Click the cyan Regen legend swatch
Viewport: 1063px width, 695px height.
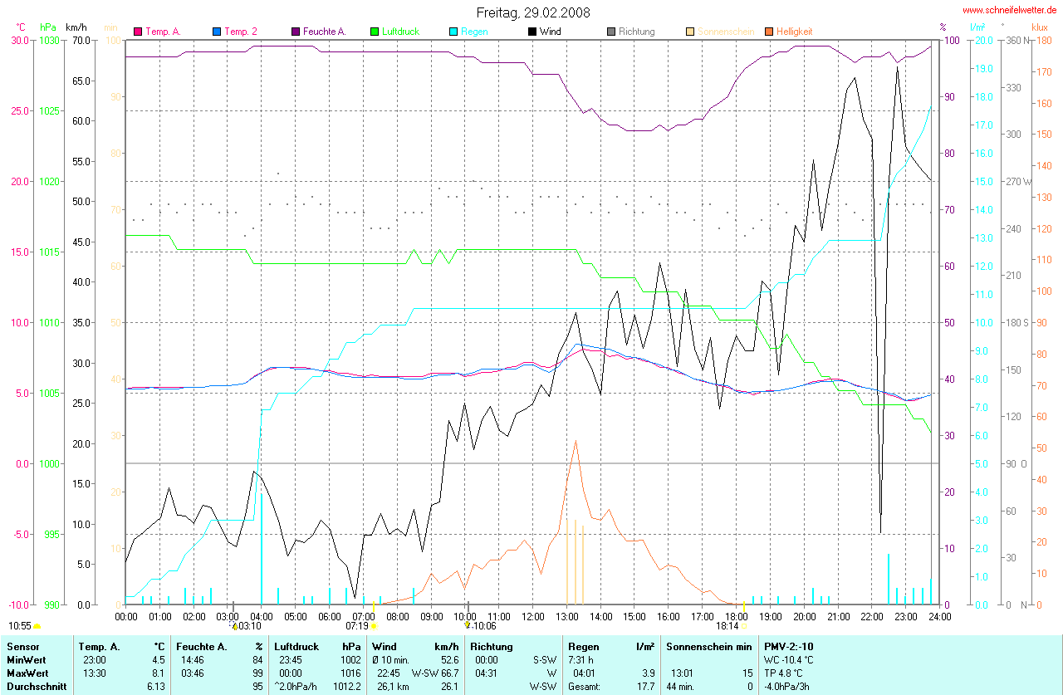point(453,32)
